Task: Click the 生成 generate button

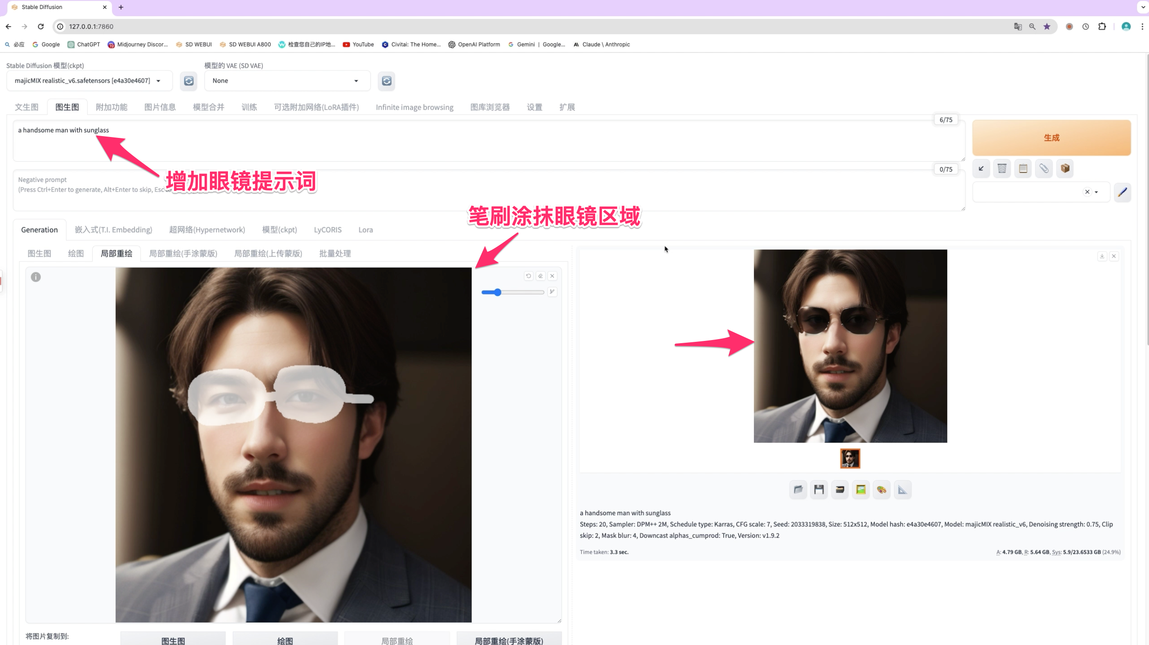Action: 1051,137
